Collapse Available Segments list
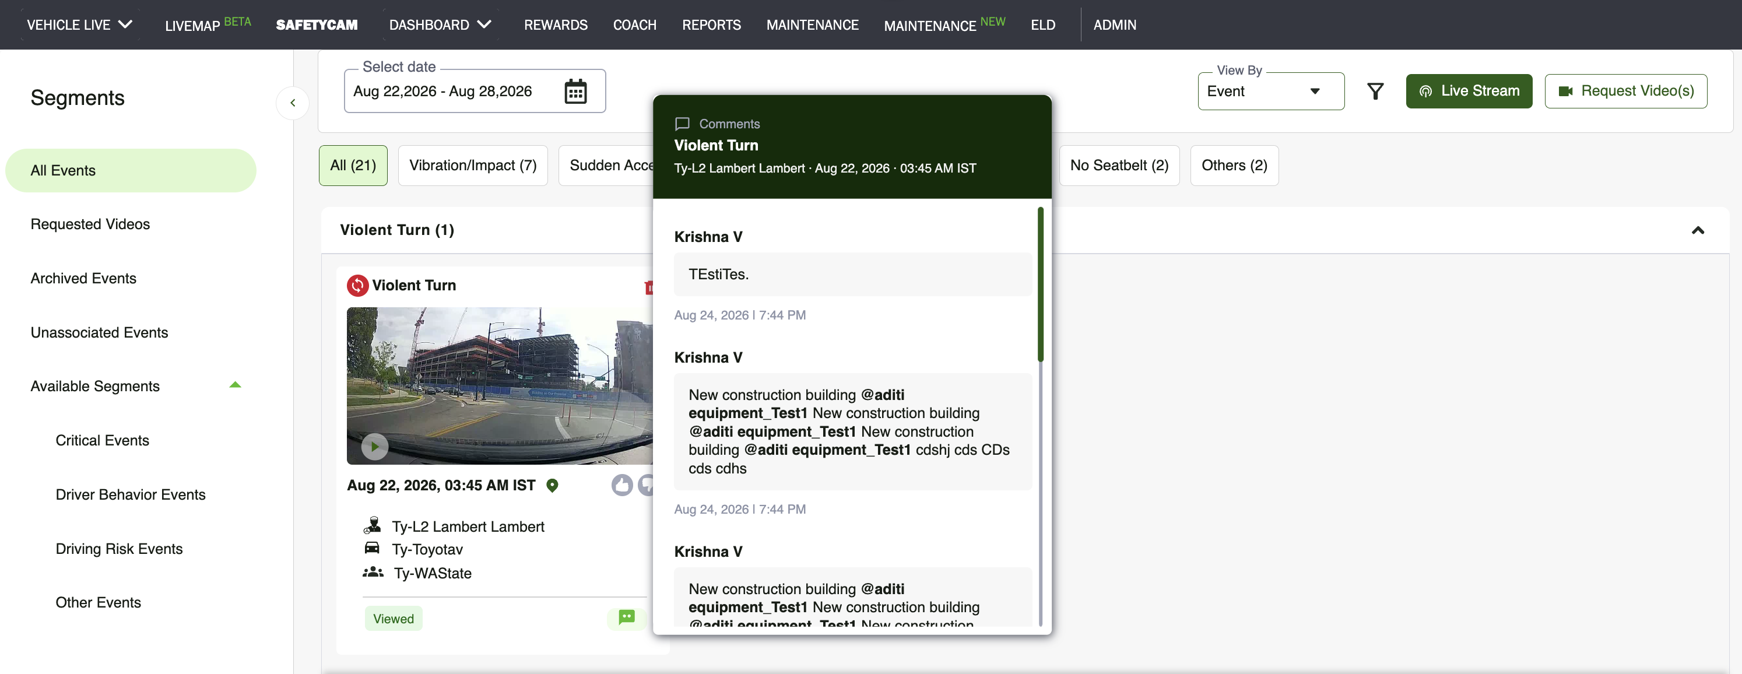Screen dimensions: 1742x674 pyautogui.click(x=236, y=385)
